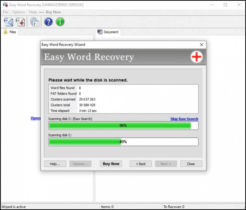This screenshot has width=246, height=210.
Task: Click the Skip Raw Search link
Action: tap(184, 119)
